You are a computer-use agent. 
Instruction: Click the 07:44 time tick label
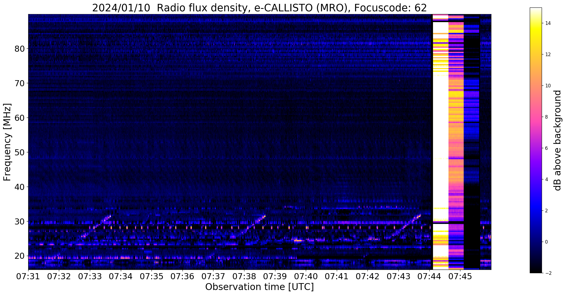point(429,276)
